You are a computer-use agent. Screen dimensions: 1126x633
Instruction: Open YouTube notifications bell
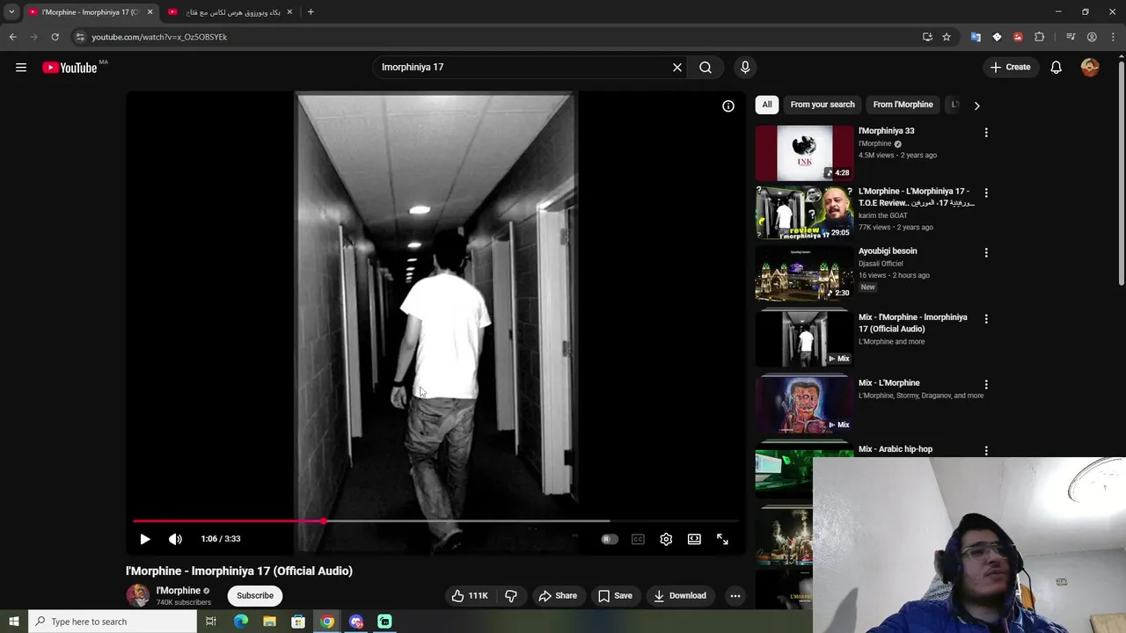click(1057, 68)
